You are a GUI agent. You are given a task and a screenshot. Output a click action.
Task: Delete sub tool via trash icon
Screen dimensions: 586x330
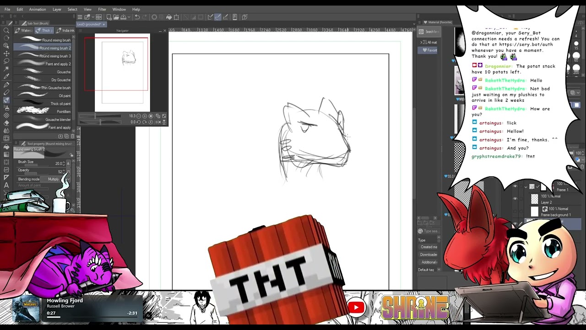click(x=73, y=136)
